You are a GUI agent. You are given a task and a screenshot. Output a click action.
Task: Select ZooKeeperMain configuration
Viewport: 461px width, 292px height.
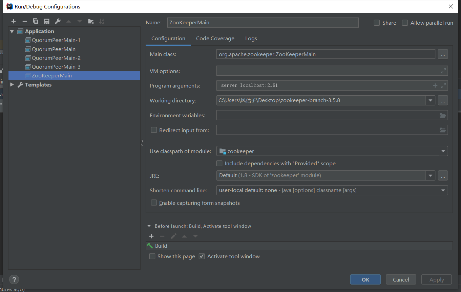pos(74,75)
